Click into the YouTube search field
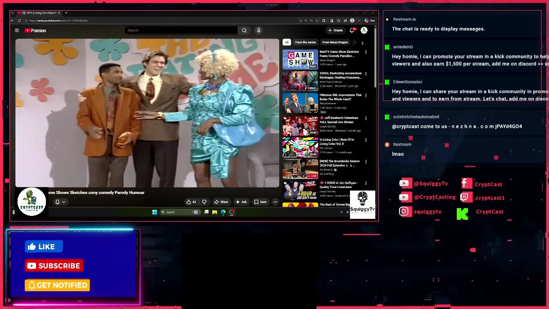 [181, 30]
